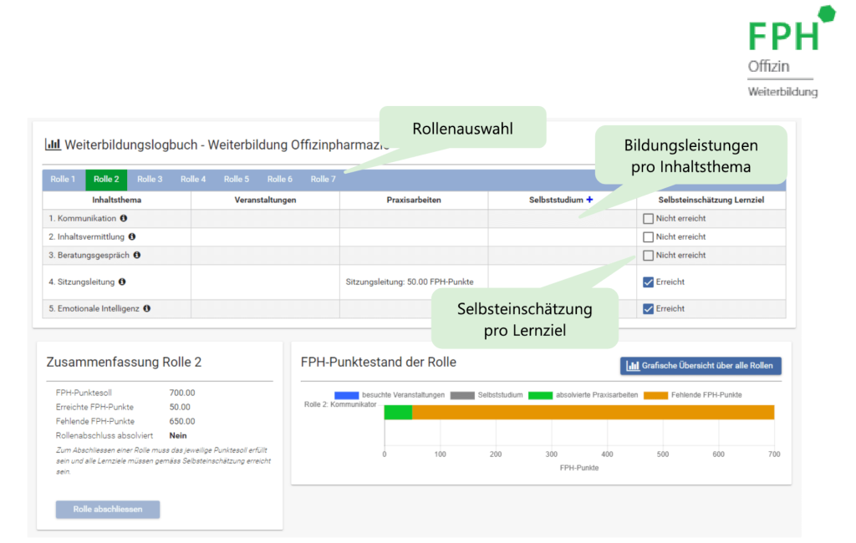Mark Inhaltsvermittlung learning goal as reached

click(649, 237)
